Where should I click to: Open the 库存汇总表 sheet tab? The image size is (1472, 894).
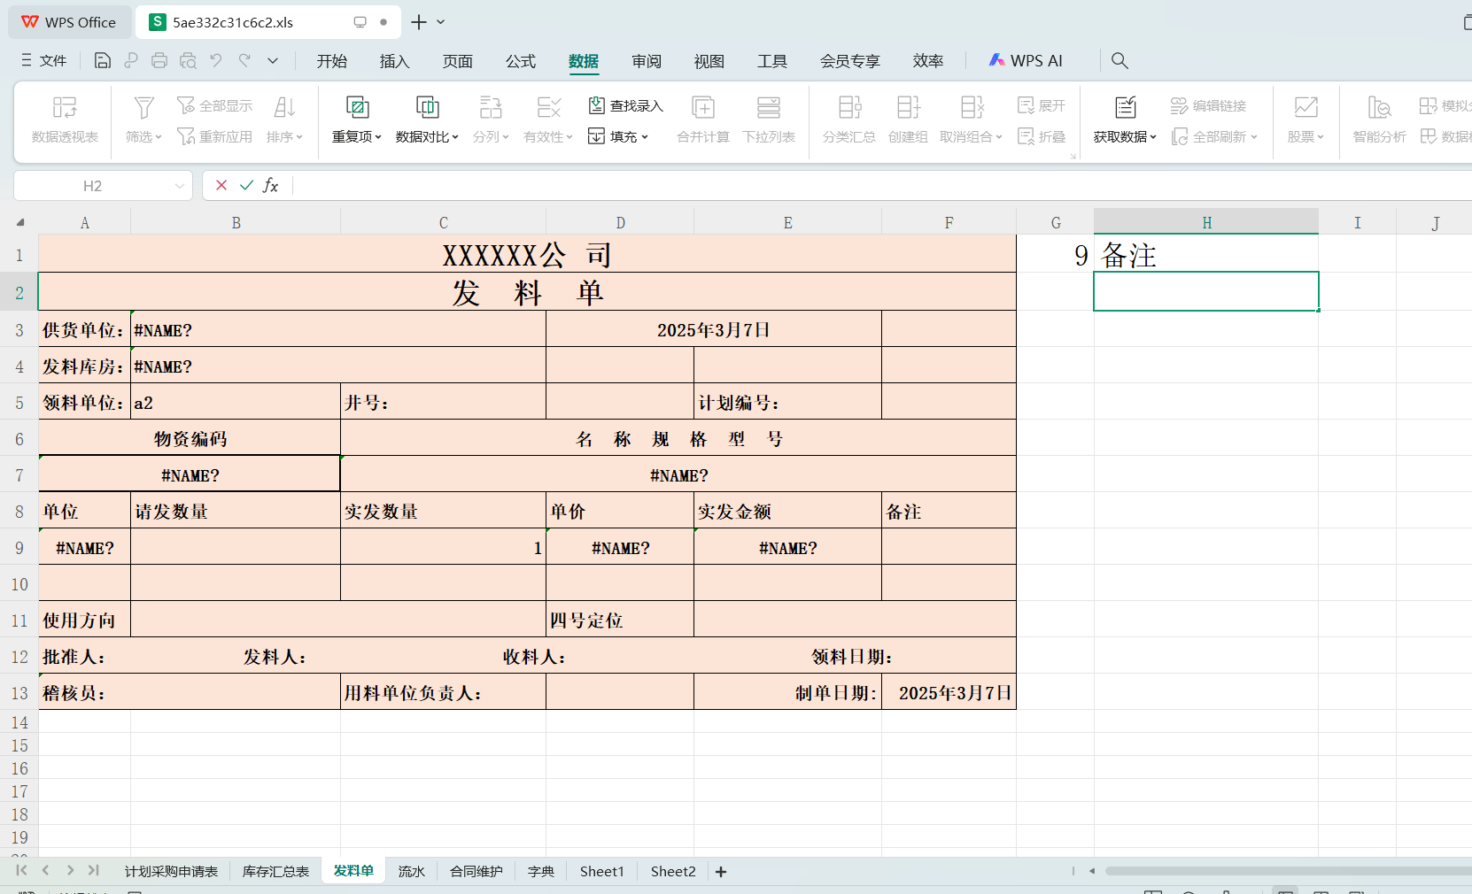click(x=275, y=871)
